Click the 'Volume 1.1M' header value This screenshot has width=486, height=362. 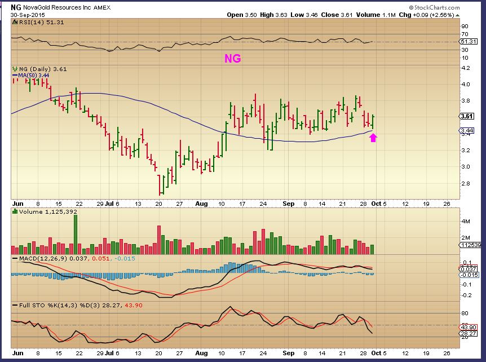click(375, 15)
